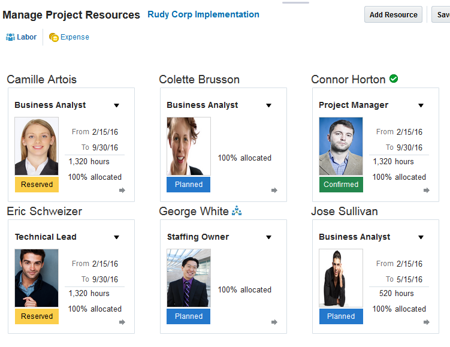
Task: Expand George White Staffing Owner dropdown
Action: click(268, 237)
